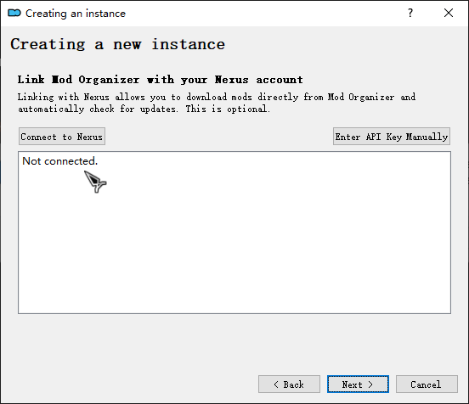Click the 'This is optional.' description text
Image resolution: width=469 pixels, height=404 pixels.
(x=228, y=109)
